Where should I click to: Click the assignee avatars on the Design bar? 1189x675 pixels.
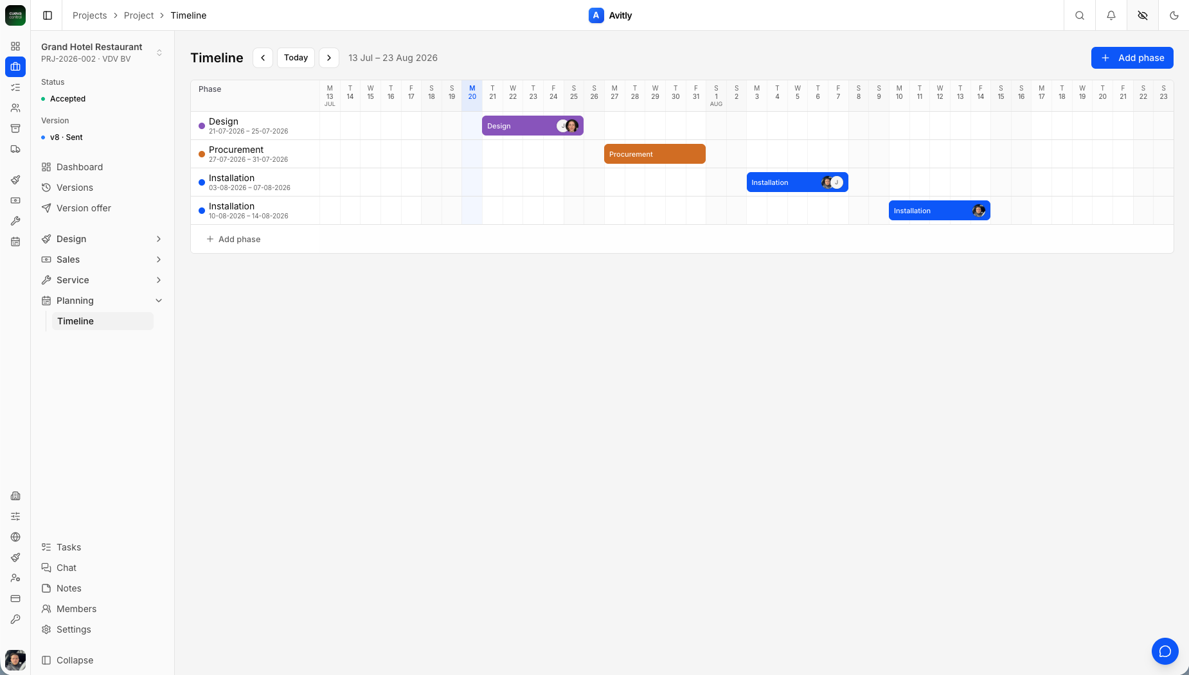568,126
